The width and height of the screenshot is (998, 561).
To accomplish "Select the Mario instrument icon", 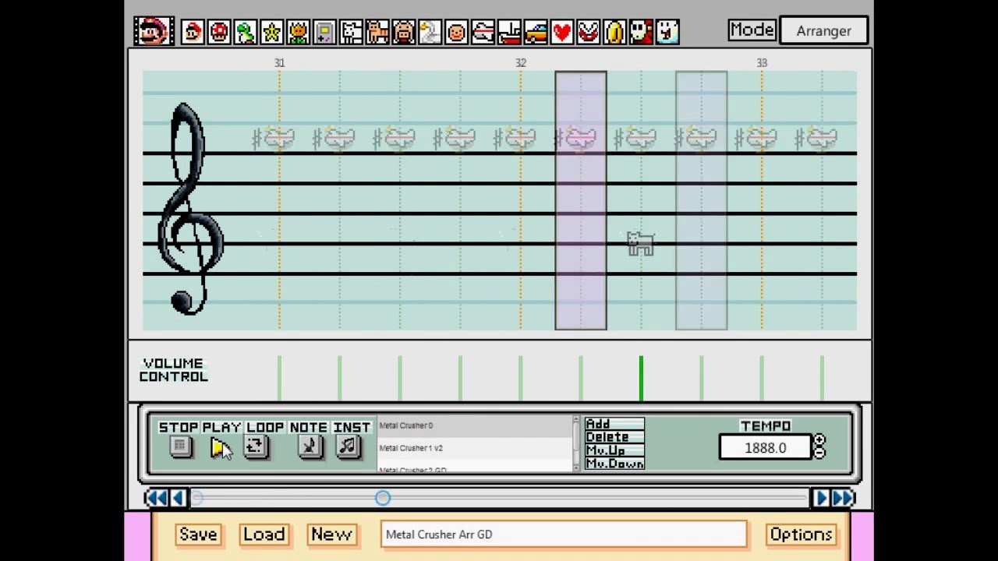I will pyautogui.click(x=193, y=32).
